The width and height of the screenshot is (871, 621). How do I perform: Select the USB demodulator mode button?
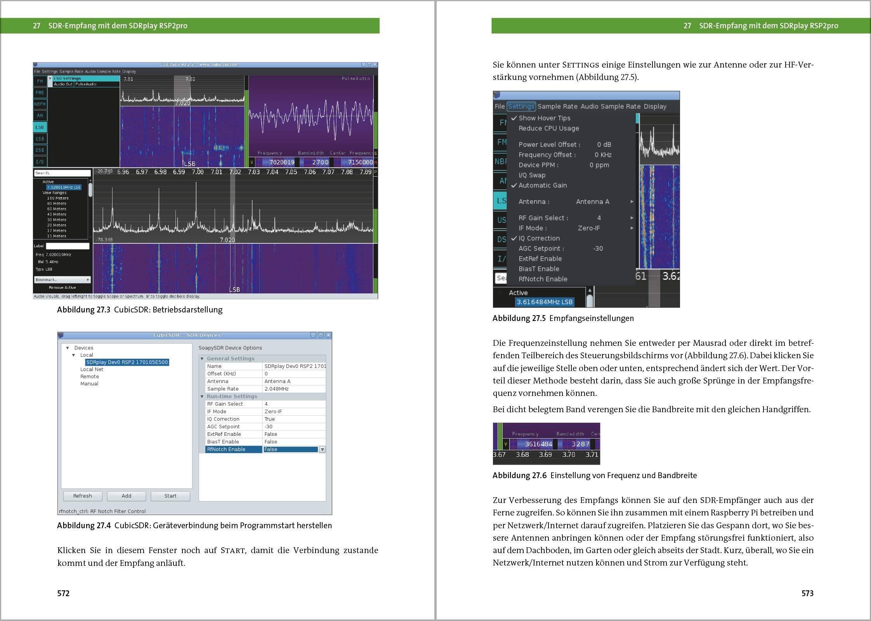pos(40,139)
